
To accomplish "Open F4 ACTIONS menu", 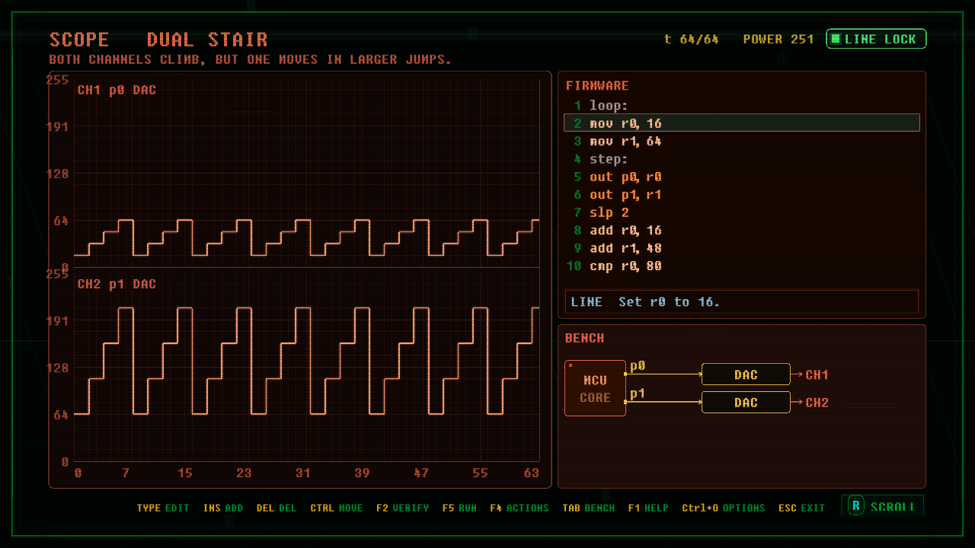I will point(519,508).
